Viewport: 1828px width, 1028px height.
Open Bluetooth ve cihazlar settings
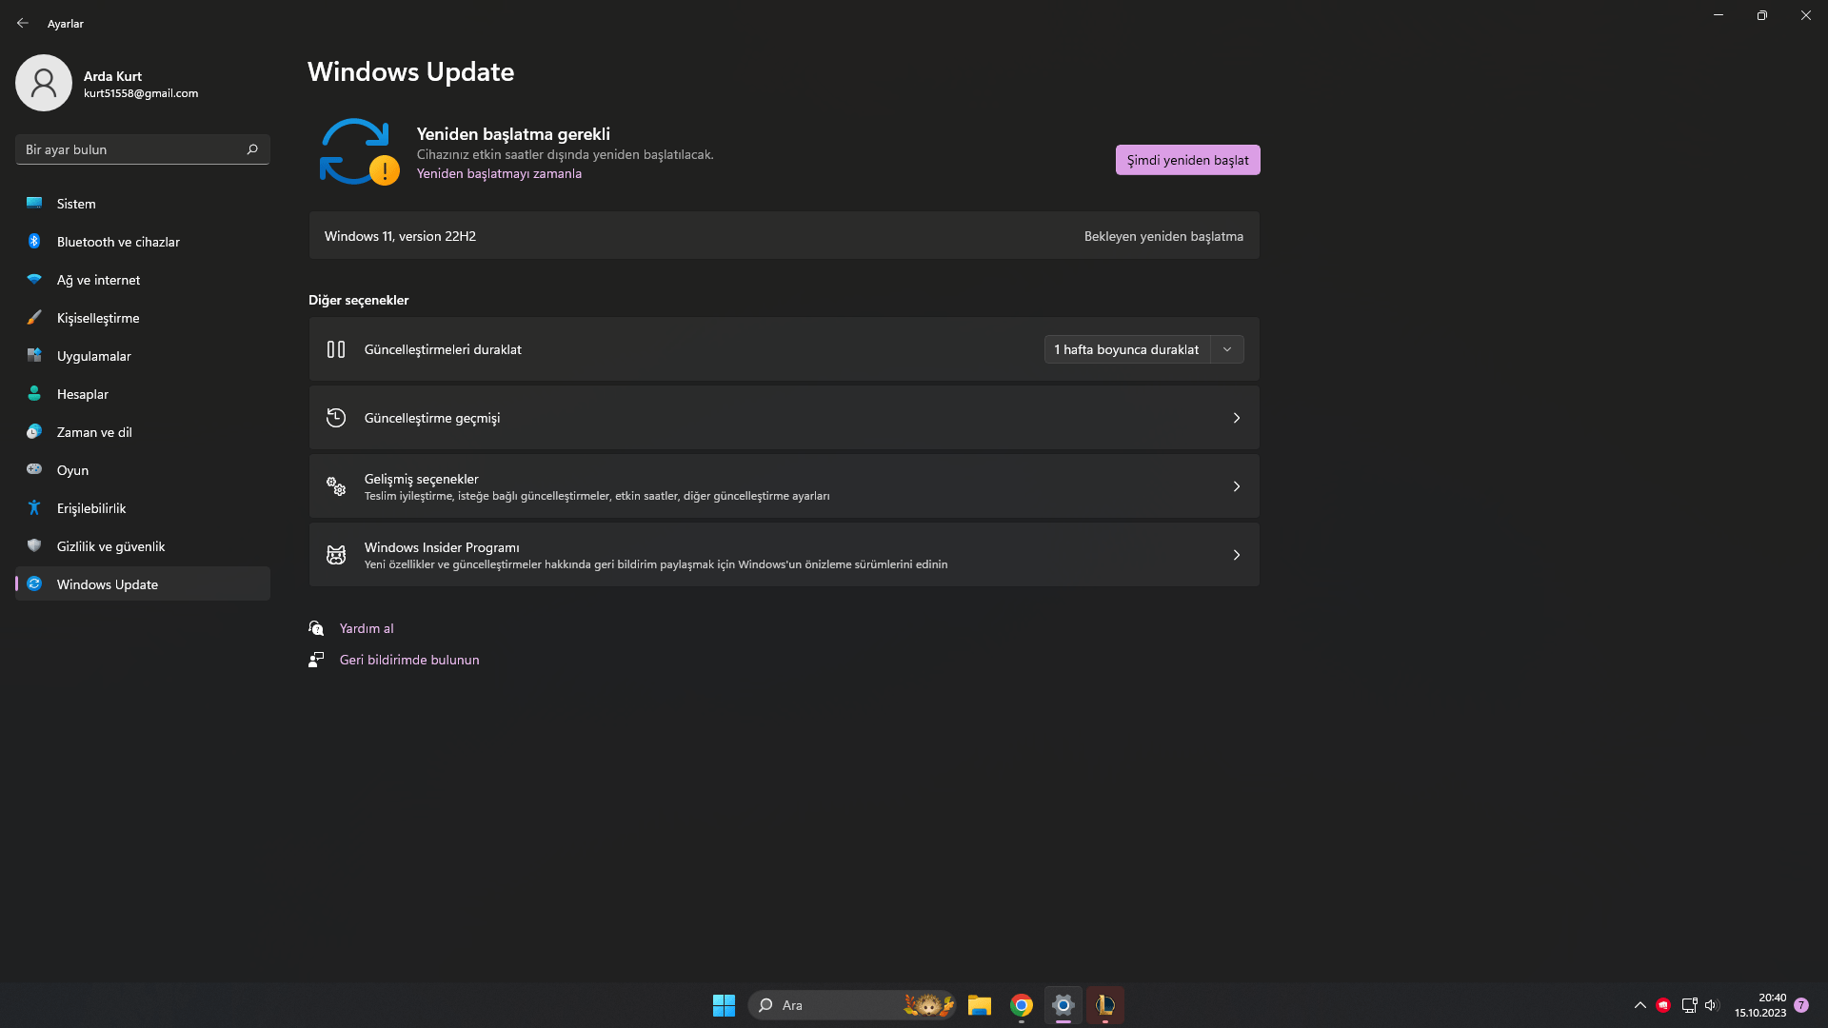pos(143,242)
